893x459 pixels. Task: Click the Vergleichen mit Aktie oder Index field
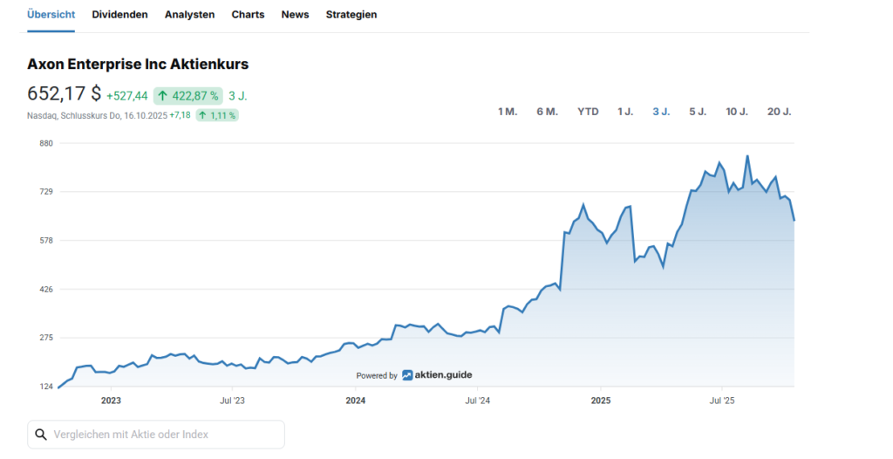(x=166, y=435)
